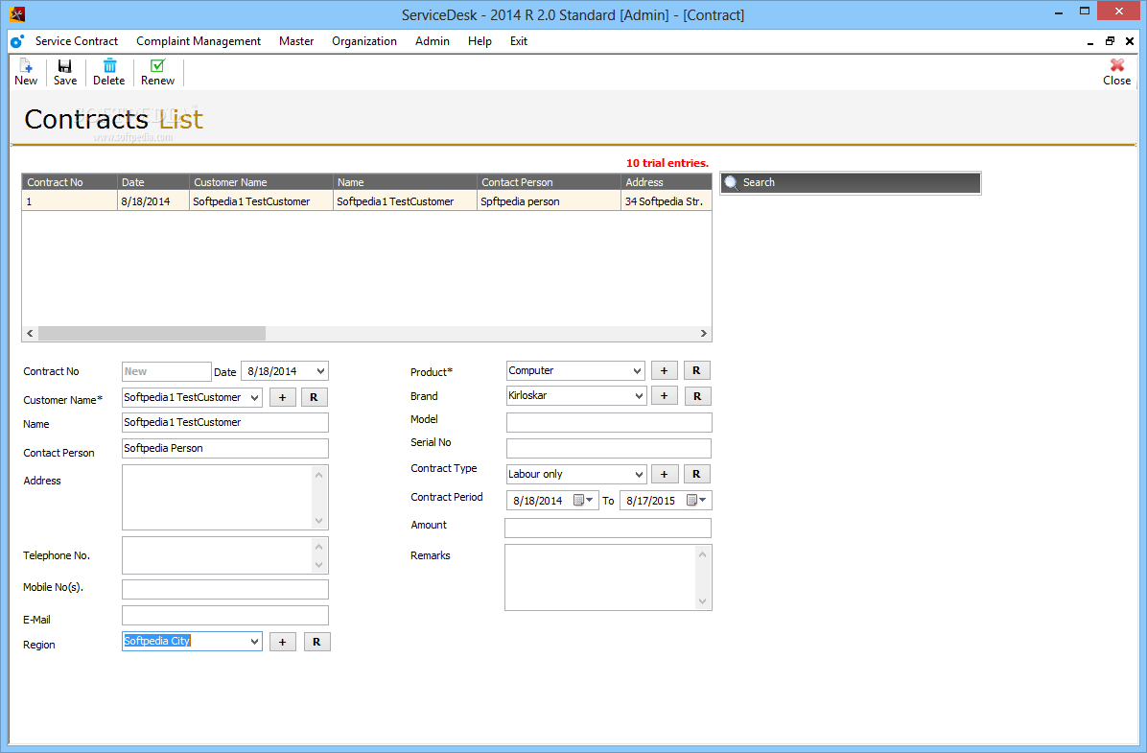The width and height of the screenshot is (1147, 753).
Task: Click the Name text field
Action: click(x=224, y=422)
